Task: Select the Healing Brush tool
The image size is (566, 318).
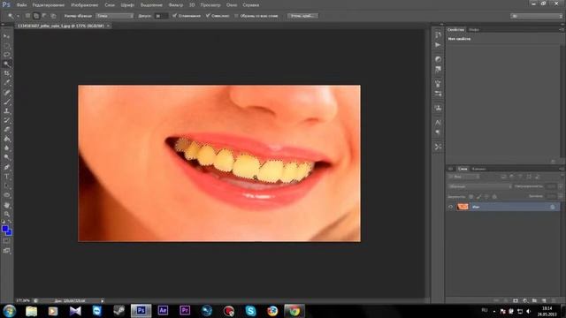Action: [6, 92]
